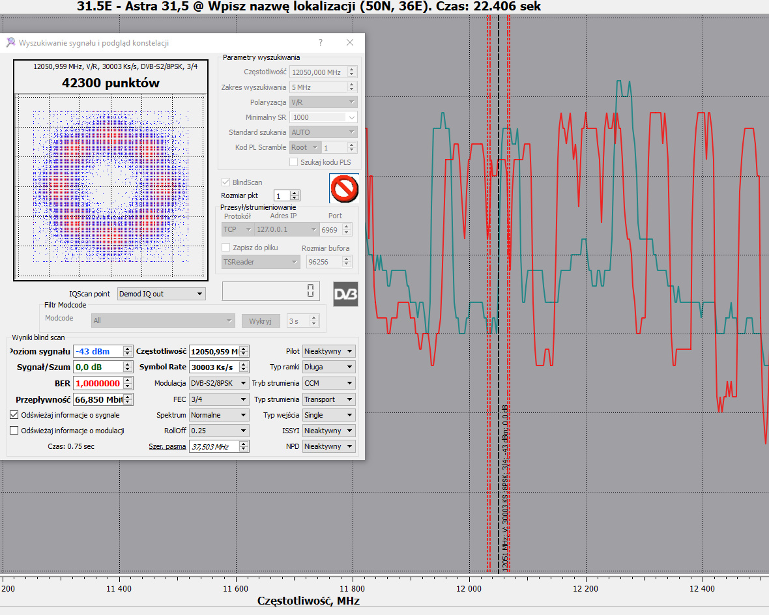
Task: Open the Modulacja dropdown
Action: (219, 383)
